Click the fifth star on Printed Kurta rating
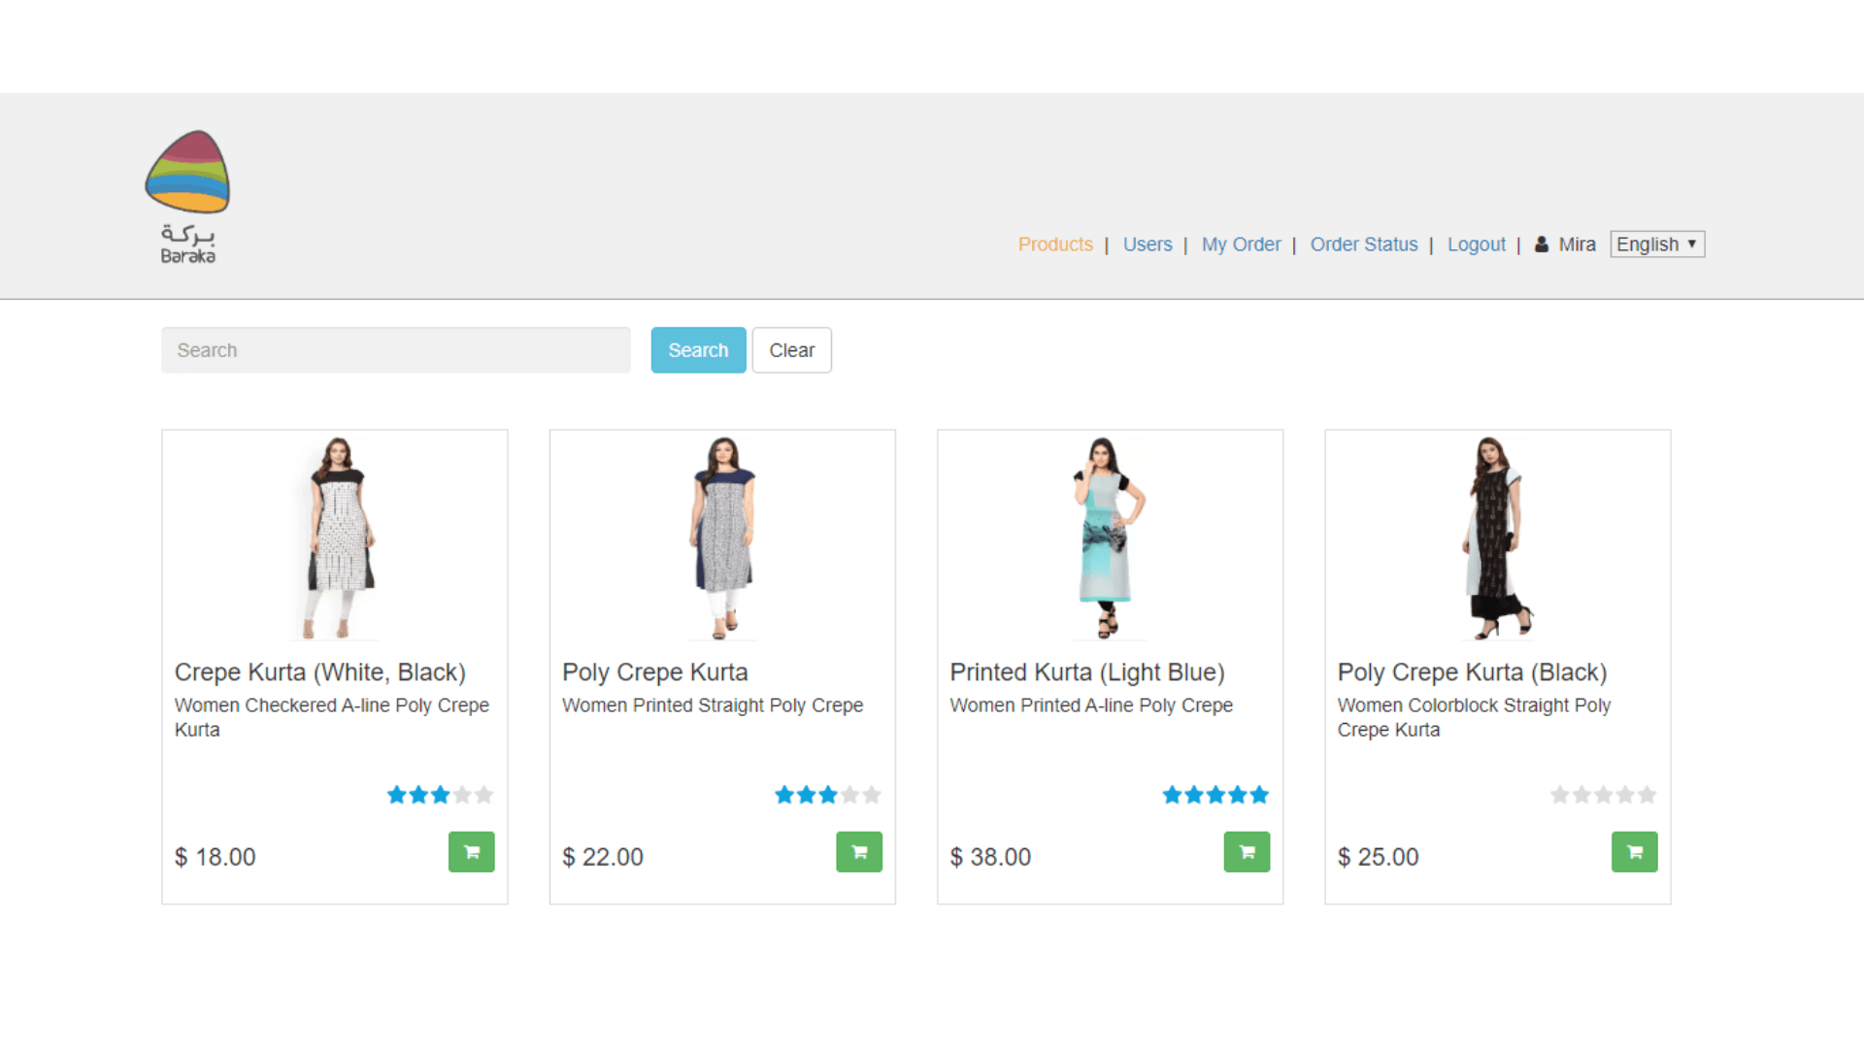This screenshot has height=1048, width=1864. tap(1261, 795)
